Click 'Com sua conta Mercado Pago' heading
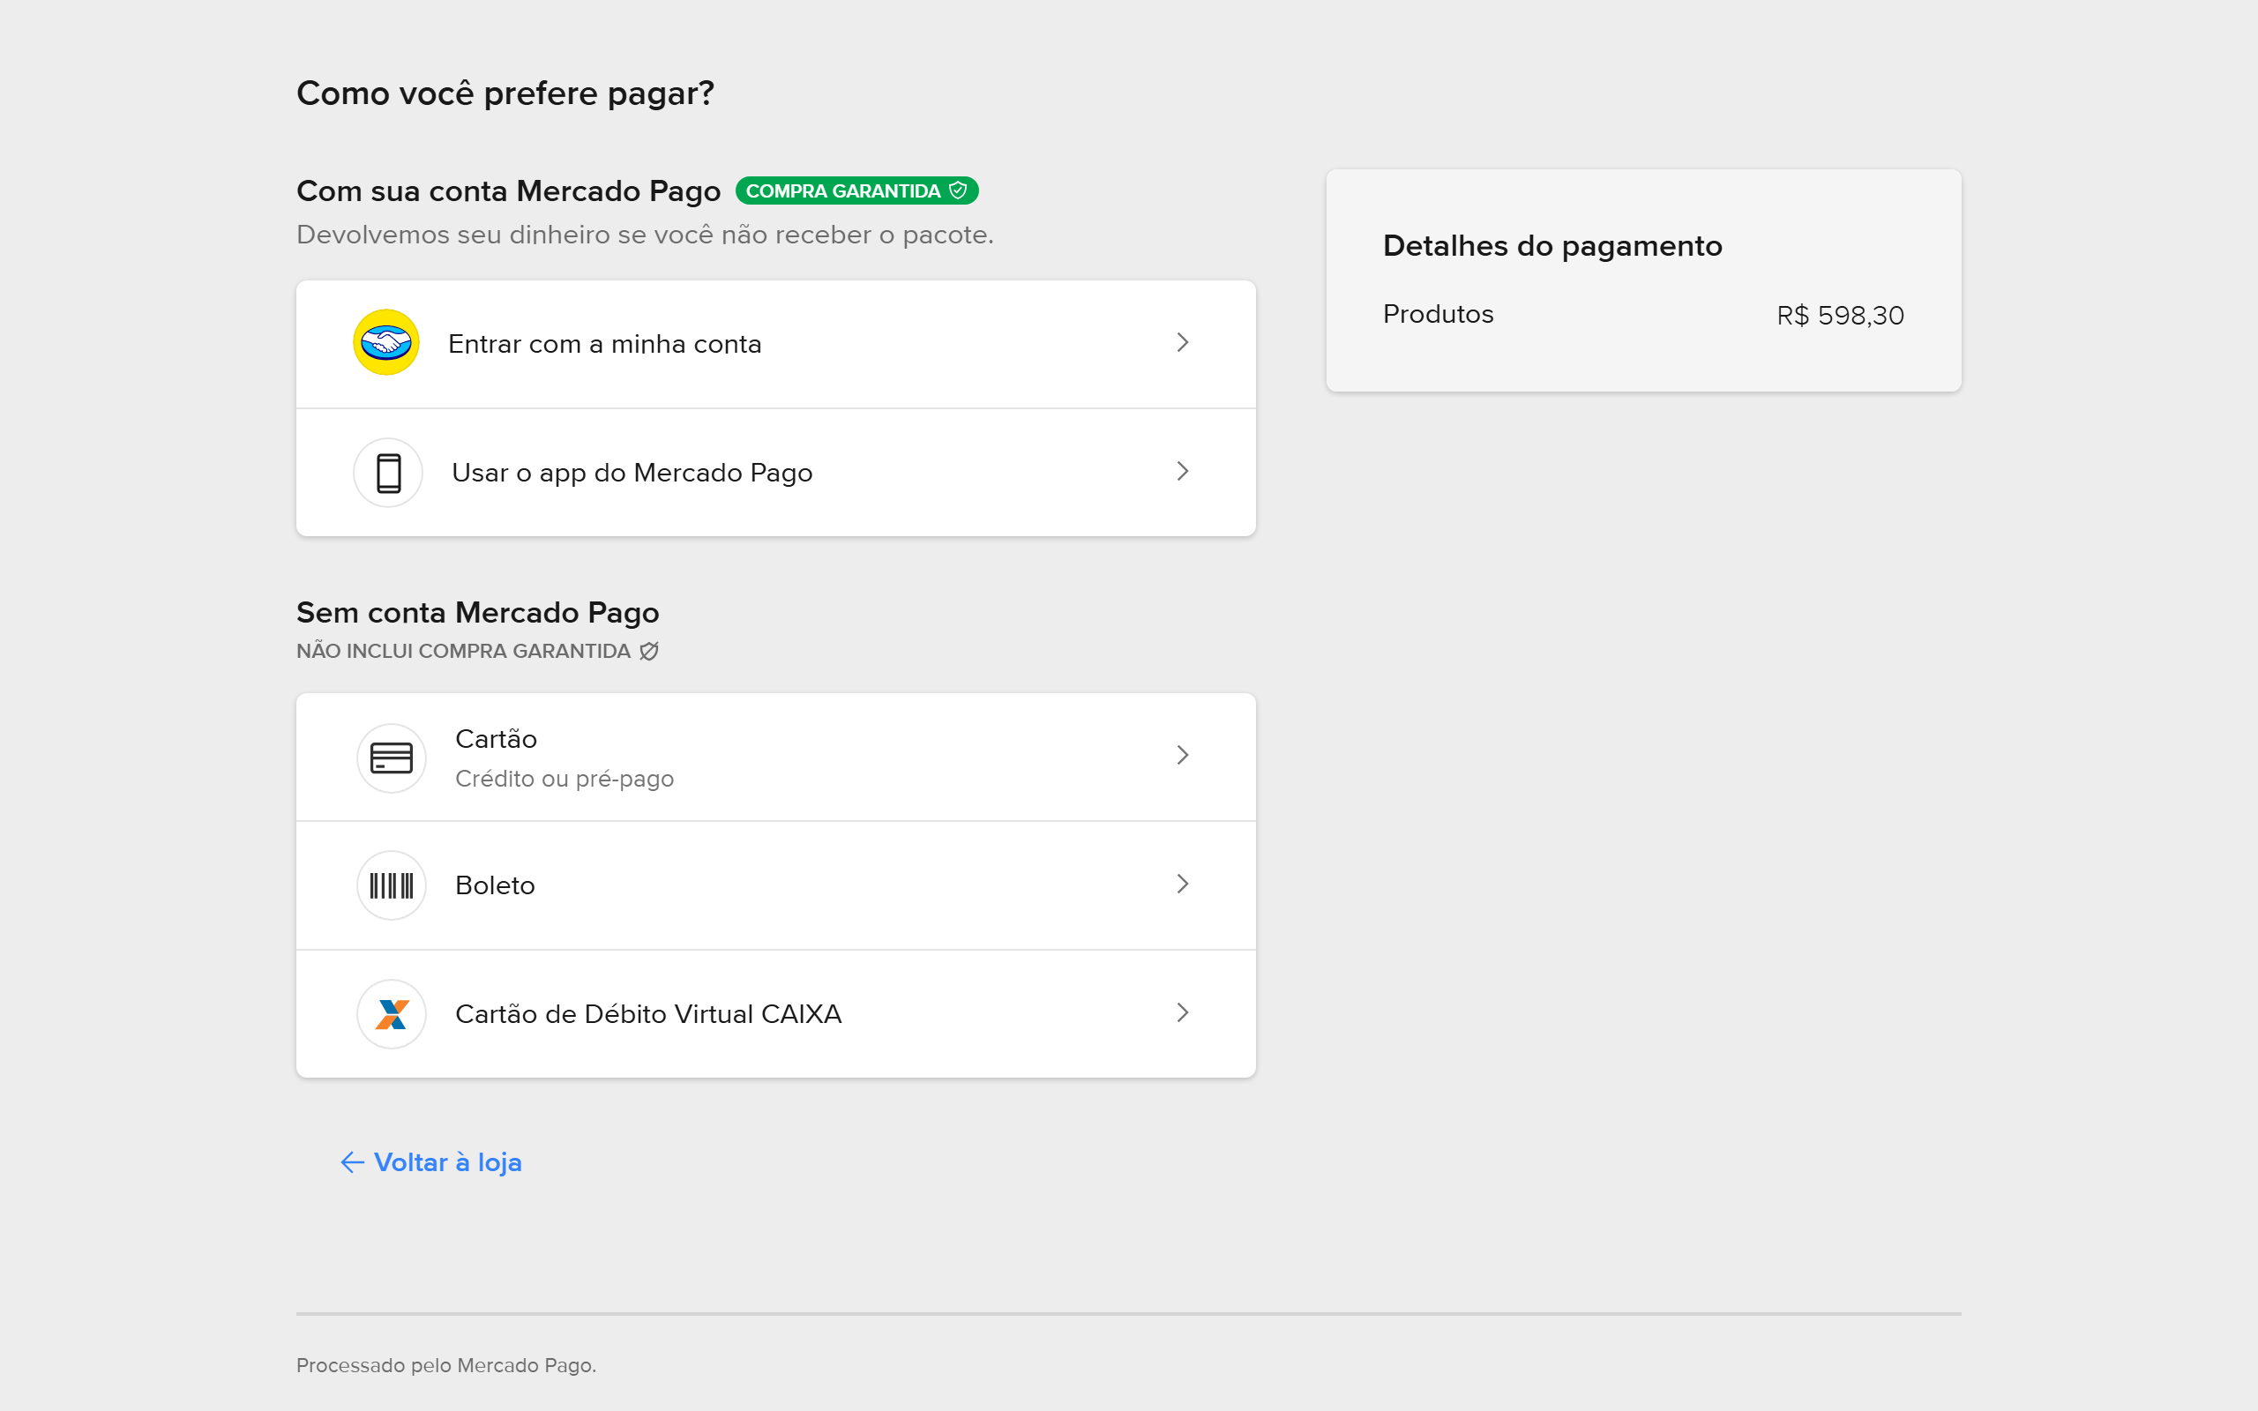 [509, 190]
